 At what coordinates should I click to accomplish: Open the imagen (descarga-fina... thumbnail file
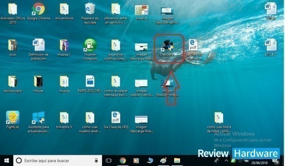click(x=142, y=124)
